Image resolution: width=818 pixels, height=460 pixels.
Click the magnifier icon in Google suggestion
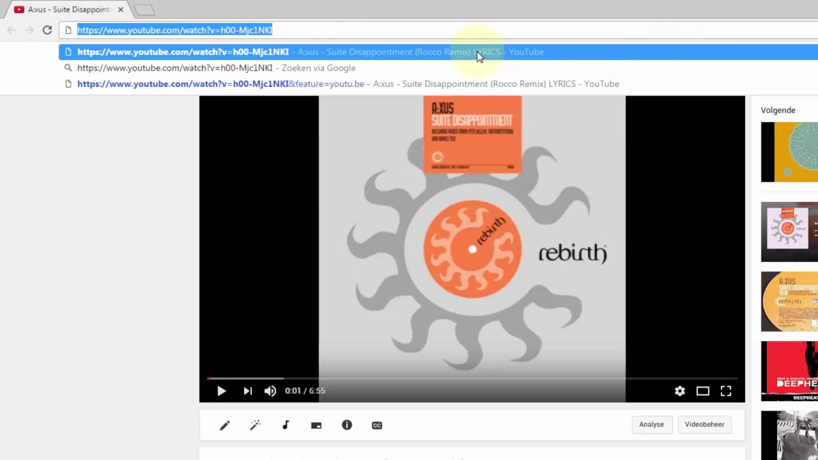68,68
